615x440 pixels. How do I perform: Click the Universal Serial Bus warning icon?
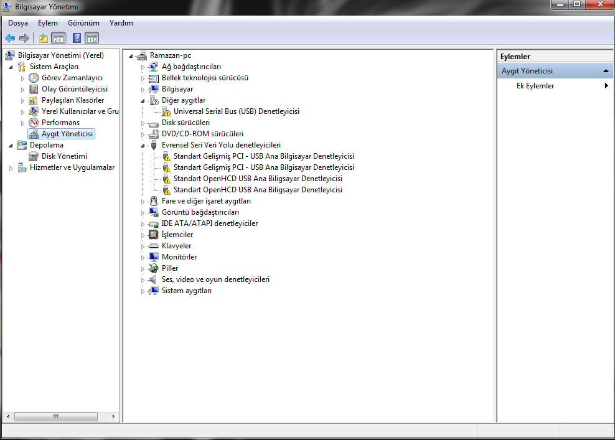click(166, 112)
